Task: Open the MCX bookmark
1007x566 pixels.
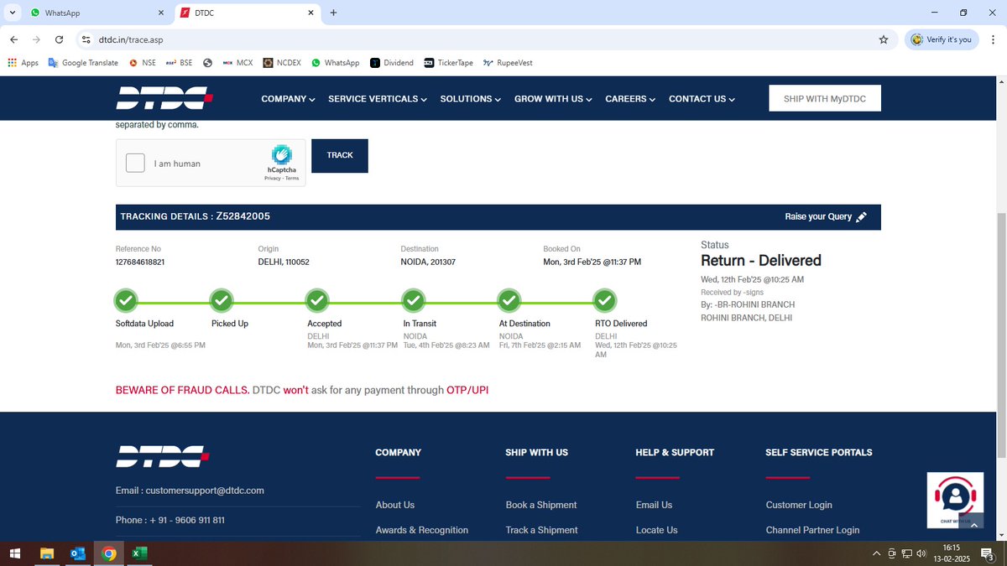Action: coord(237,63)
